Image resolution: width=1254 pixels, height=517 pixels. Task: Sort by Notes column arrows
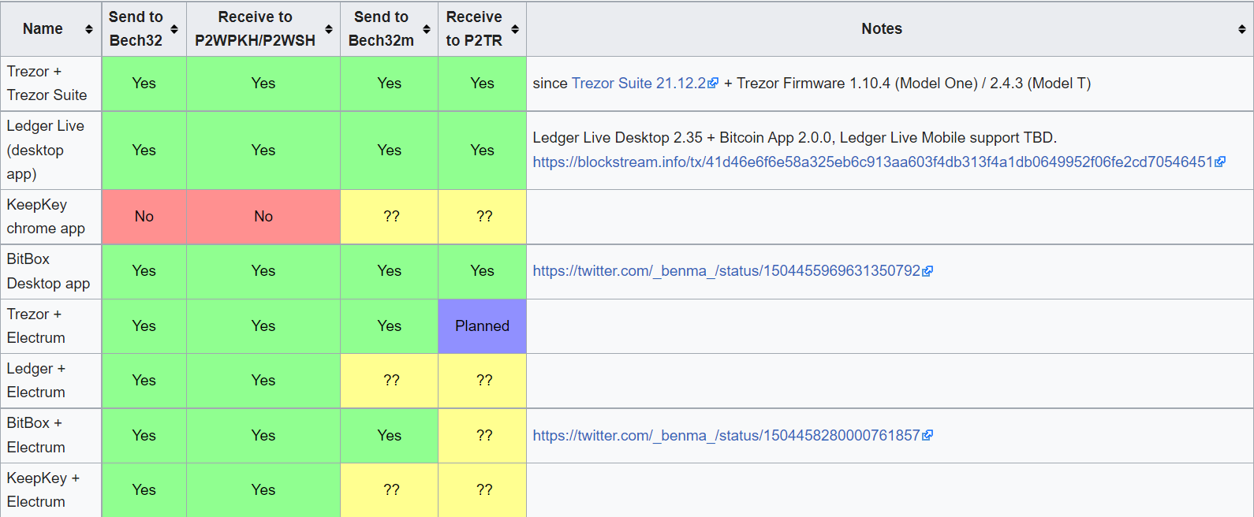pyautogui.click(x=1242, y=29)
